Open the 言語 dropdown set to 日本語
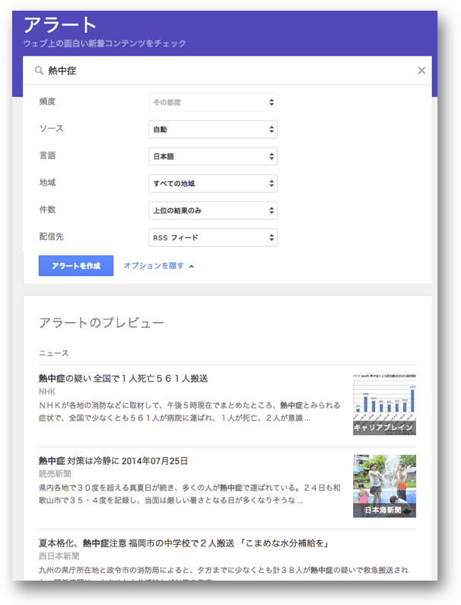Viewport: 461px width, 605px height. pos(213,156)
